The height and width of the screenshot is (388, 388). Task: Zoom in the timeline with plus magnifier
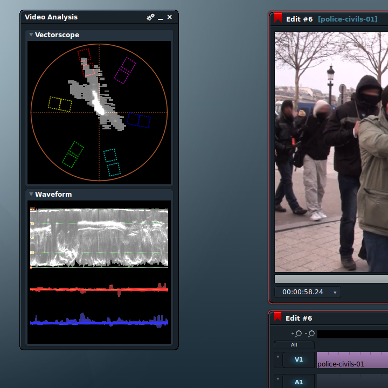297,334
